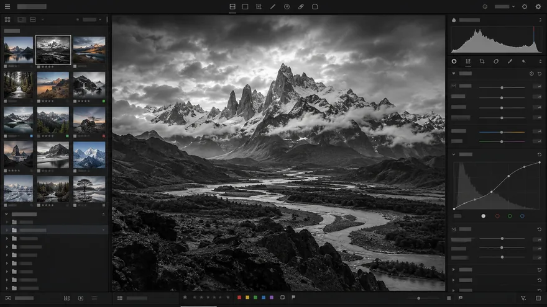Viewport: 547px width, 307px height.
Task: Select the blue channel for the tone curve
Action: [522, 216]
